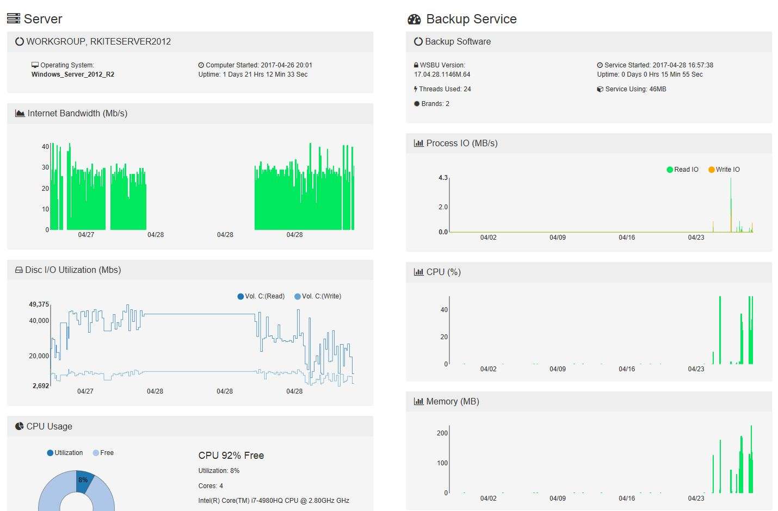
Task: Click the Memory (MB) panel title
Action: (x=453, y=401)
